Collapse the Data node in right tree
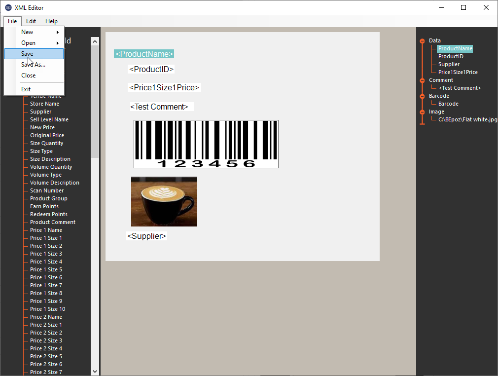Viewport: 498px width, 376px height. (422, 41)
